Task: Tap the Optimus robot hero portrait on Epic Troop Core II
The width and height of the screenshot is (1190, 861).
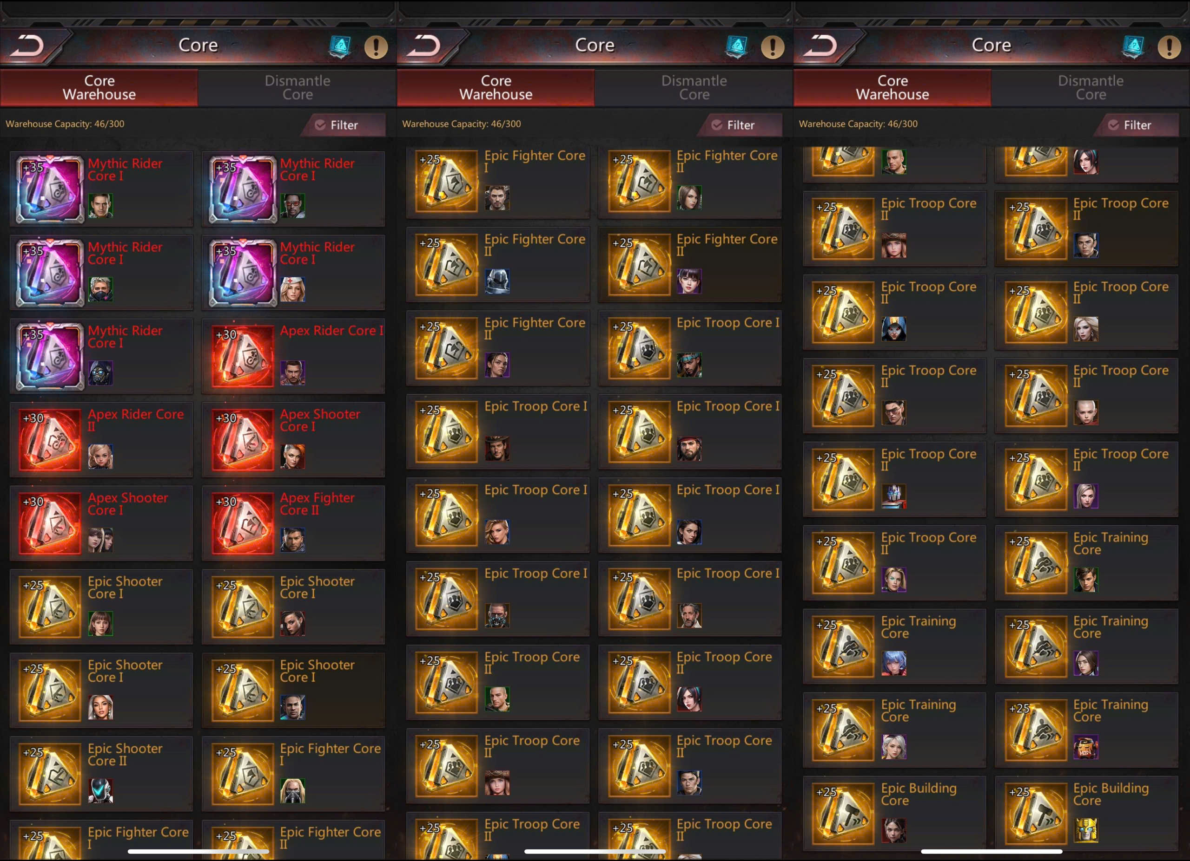Action: coord(893,496)
